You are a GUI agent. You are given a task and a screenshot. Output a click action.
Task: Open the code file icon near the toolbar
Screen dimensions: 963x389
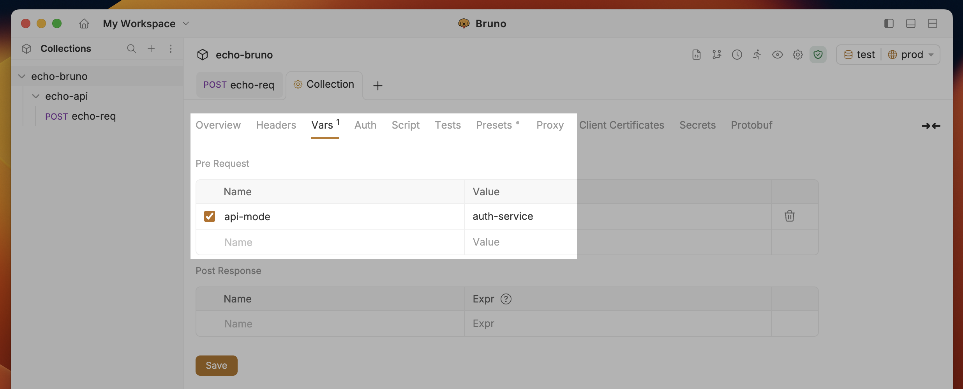pos(696,55)
